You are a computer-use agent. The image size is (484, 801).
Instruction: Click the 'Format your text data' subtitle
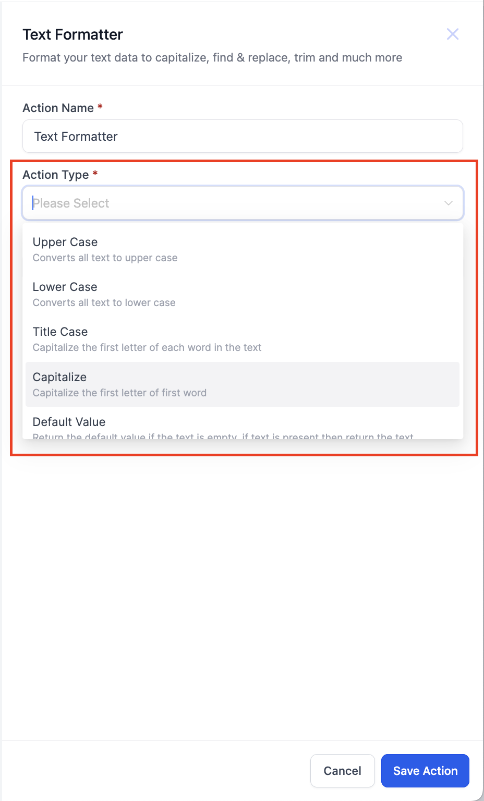point(212,57)
